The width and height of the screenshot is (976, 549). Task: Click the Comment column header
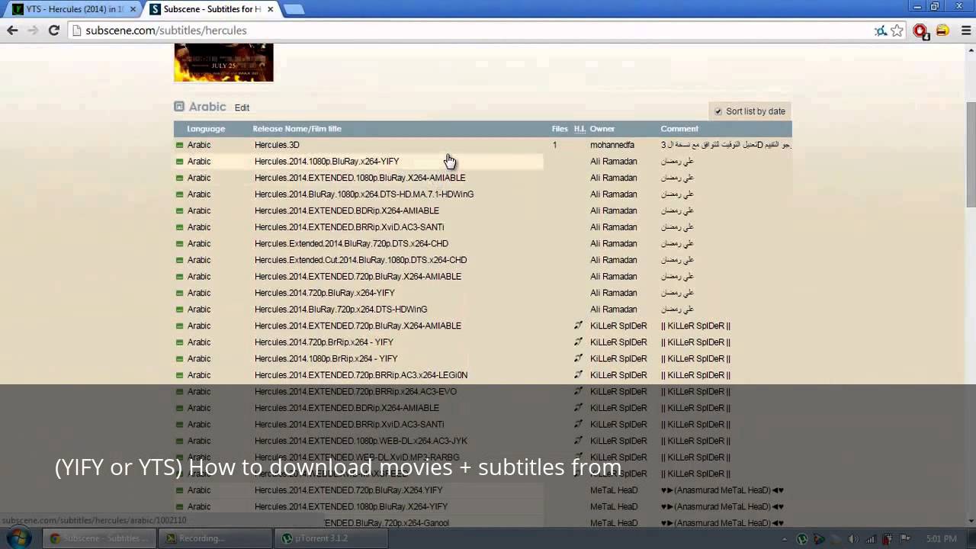(x=679, y=129)
